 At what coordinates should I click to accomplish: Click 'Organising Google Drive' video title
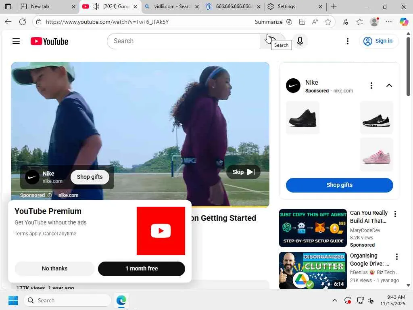tap(369, 260)
